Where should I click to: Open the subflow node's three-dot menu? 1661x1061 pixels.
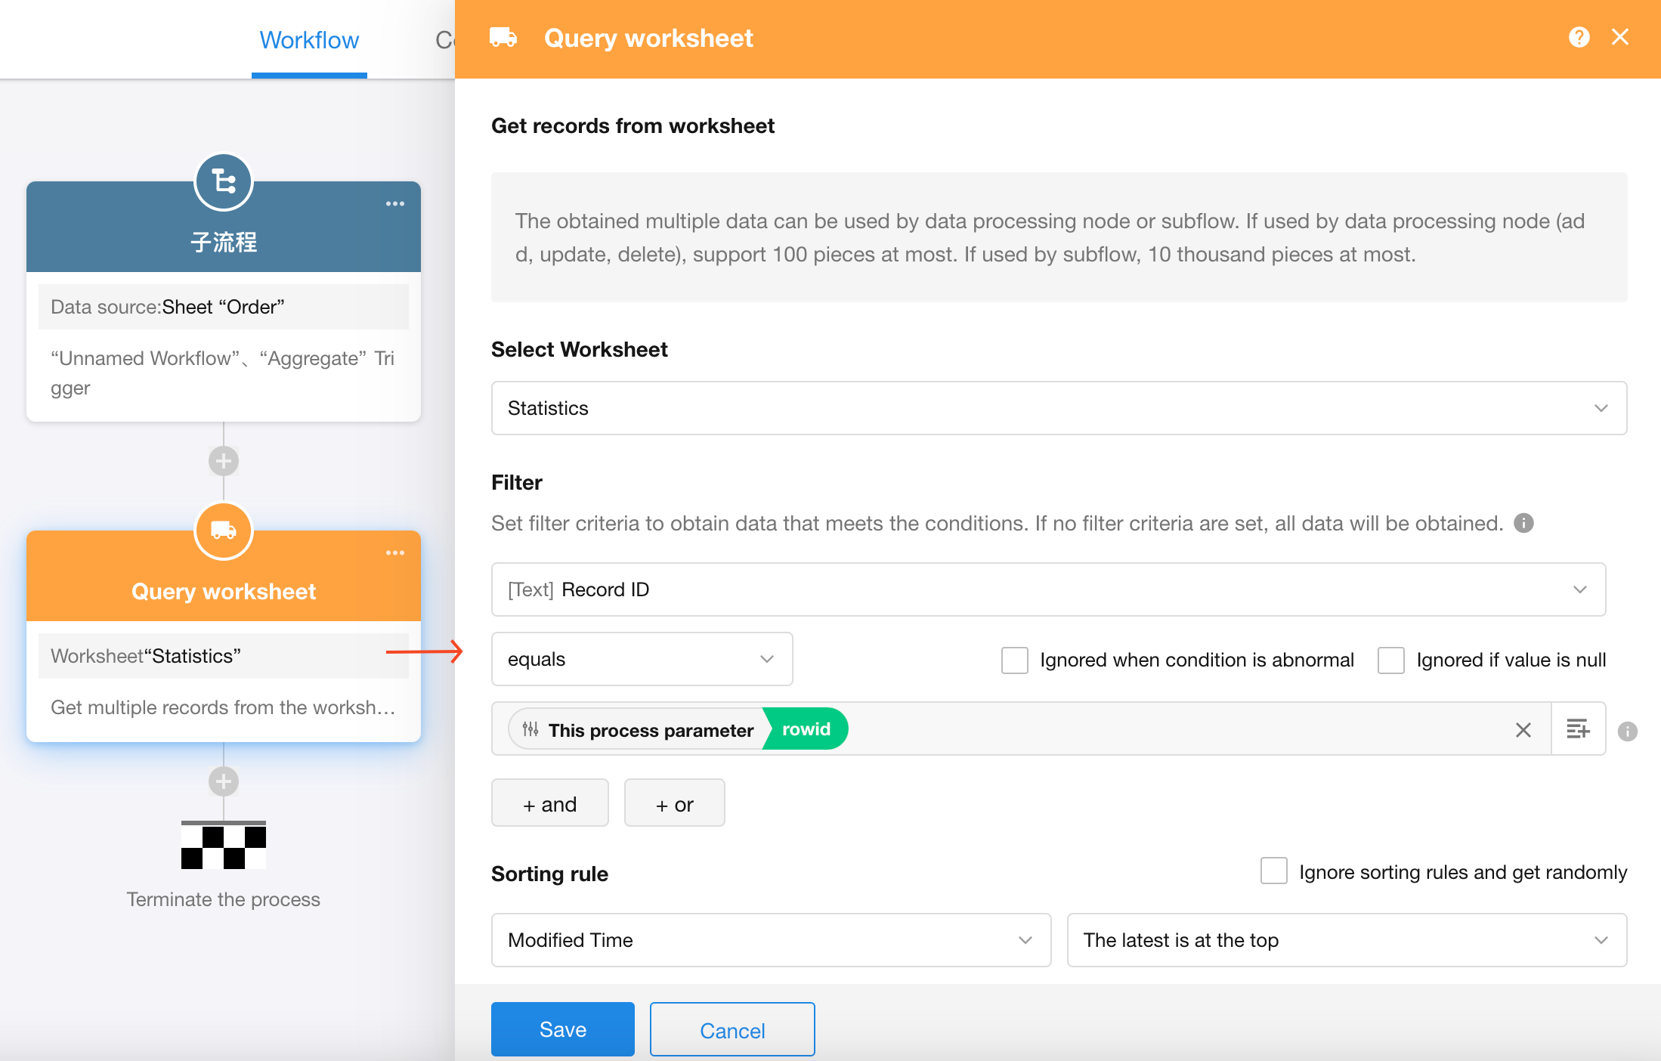(394, 204)
